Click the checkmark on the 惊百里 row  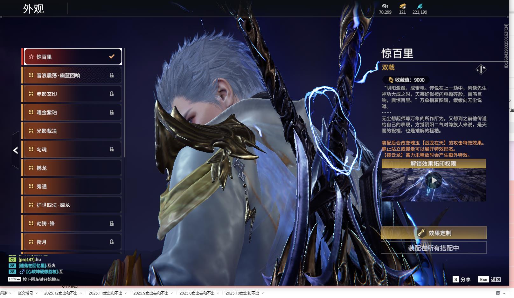[x=112, y=56]
